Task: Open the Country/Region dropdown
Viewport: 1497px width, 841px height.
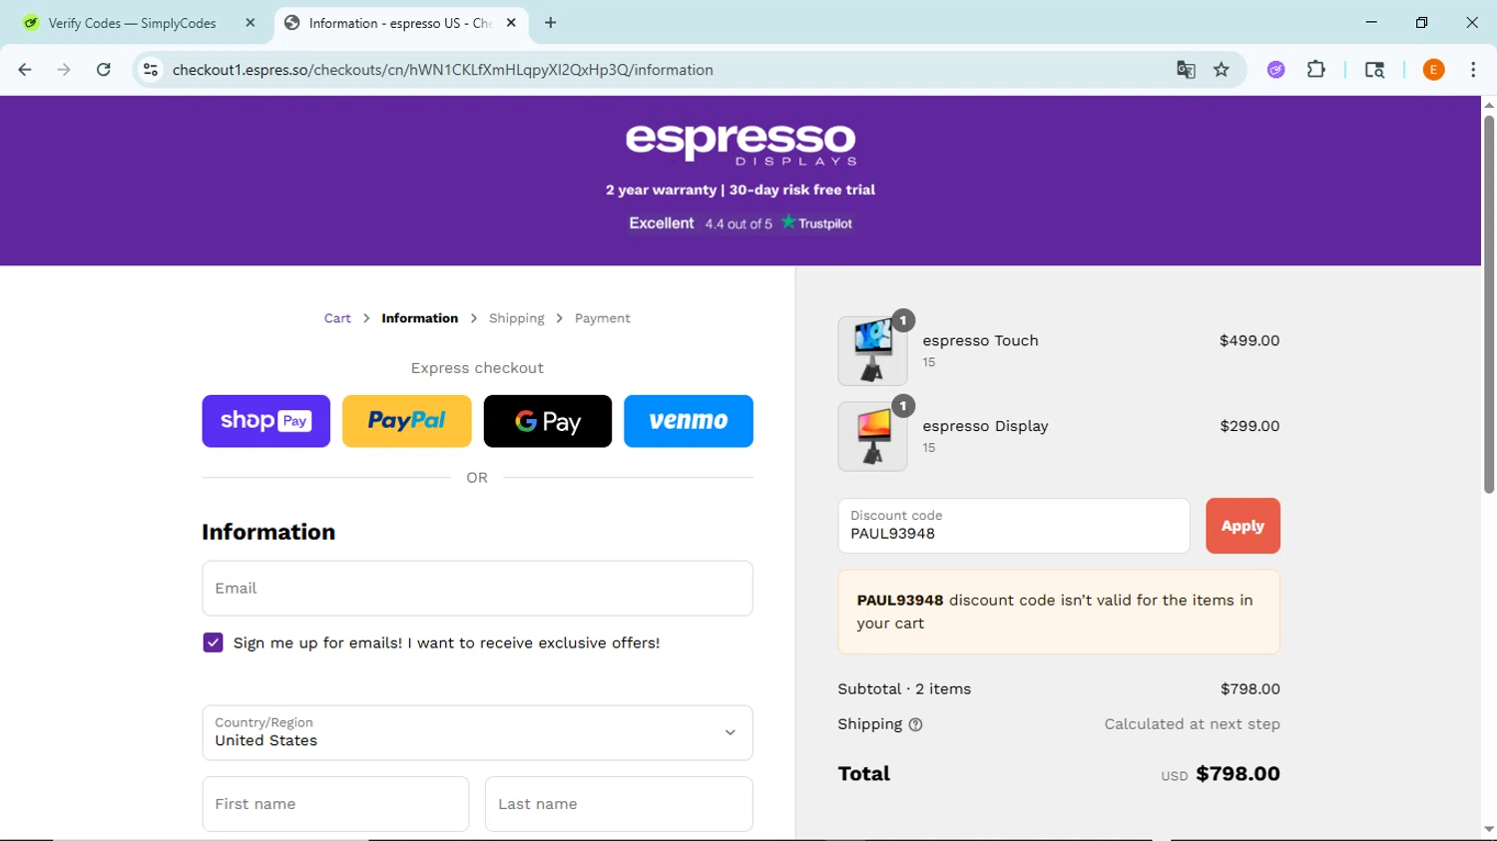Action: coord(477,732)
